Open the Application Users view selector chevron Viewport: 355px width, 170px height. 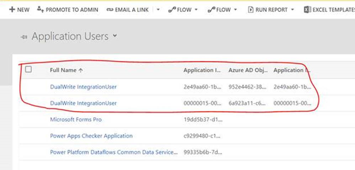pyautogui.click(x=115, y=36)
